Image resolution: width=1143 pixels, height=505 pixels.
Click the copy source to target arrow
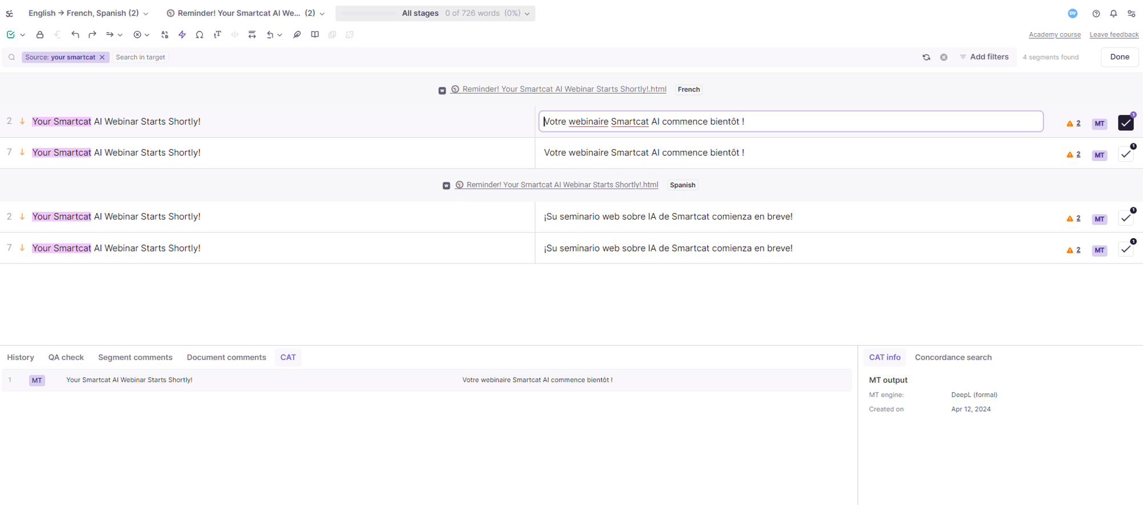pos(110,35)
